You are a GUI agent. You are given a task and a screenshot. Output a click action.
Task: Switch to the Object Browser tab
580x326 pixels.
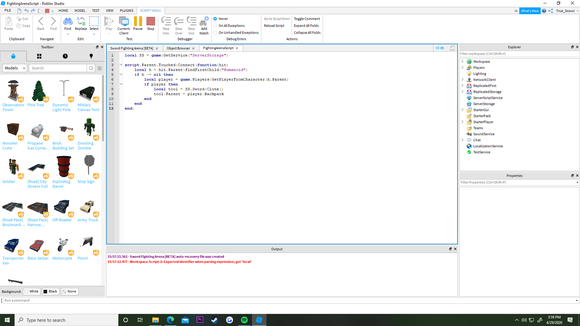[178, 48]
